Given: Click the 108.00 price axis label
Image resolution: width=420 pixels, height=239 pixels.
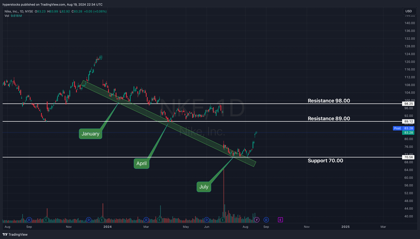Looking at the screenshot, I should pos(409,85).
